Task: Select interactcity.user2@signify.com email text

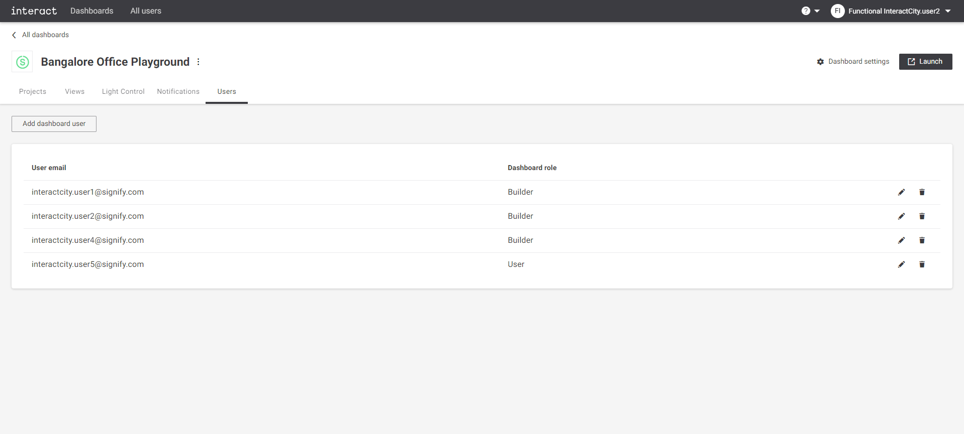Action: (87, 216)
